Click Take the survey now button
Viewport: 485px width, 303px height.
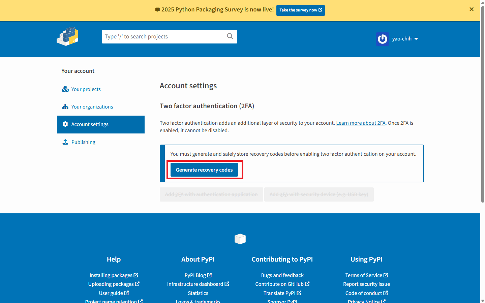[x=301, y=10]
